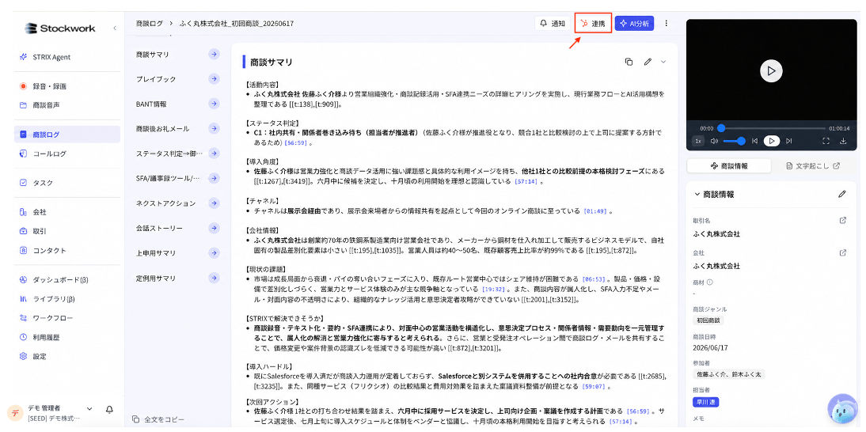The height and width of the screenshot is (432, 866).
Task: Select 商談ログ in sidebar
Action: [x=66, y=134]
